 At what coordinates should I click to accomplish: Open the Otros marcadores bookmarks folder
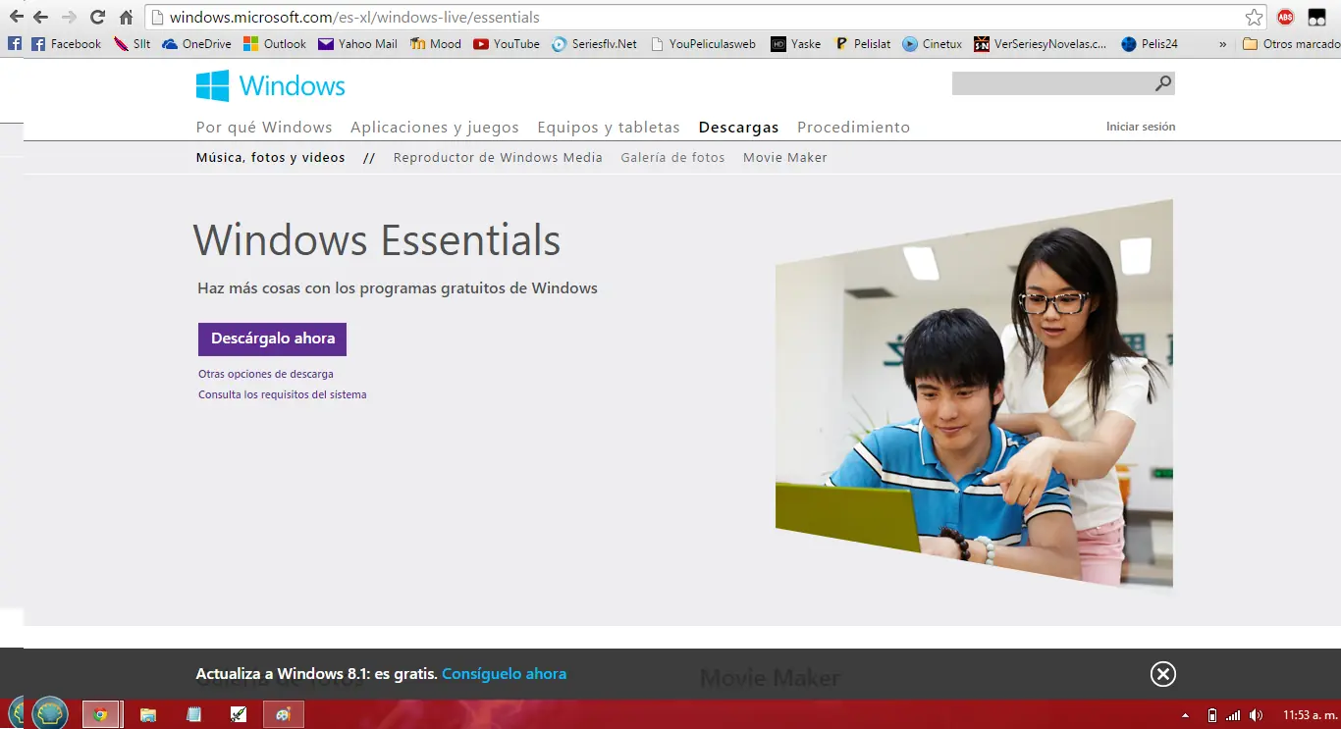coord(1290,44)
